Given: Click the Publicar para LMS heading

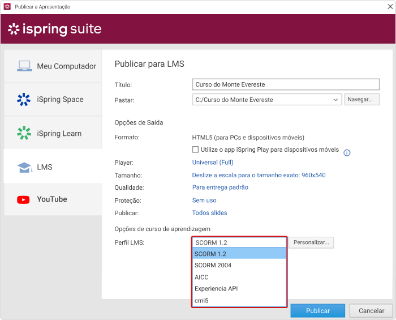Looking at the screenshot, I should point(149,64).
